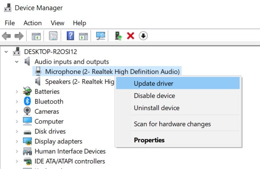
Task: Select the Cameras label
Action: pos(47,111)
